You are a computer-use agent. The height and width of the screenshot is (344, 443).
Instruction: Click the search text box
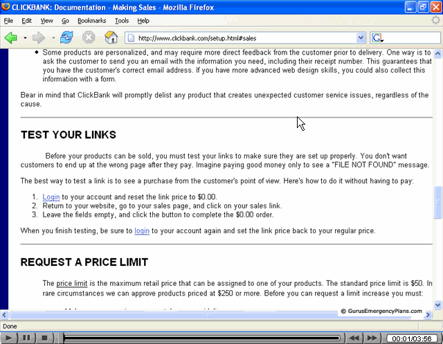tap(412, 38)
